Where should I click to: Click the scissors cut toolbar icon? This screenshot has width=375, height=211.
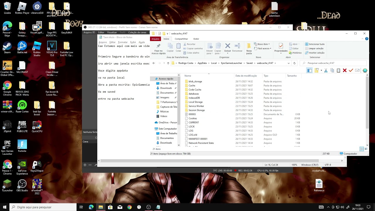(x=326, y=70)
